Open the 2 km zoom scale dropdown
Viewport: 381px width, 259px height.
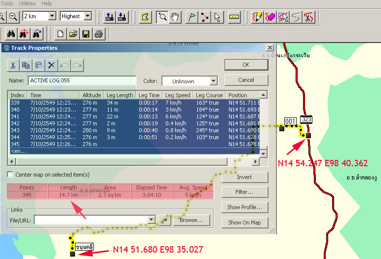(52, 16)
